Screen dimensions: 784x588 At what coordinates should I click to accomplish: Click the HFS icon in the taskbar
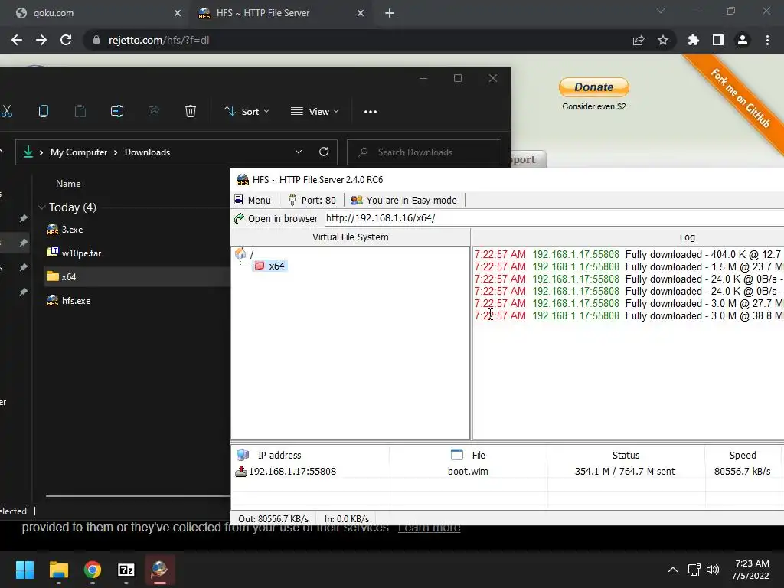[160, 570]
